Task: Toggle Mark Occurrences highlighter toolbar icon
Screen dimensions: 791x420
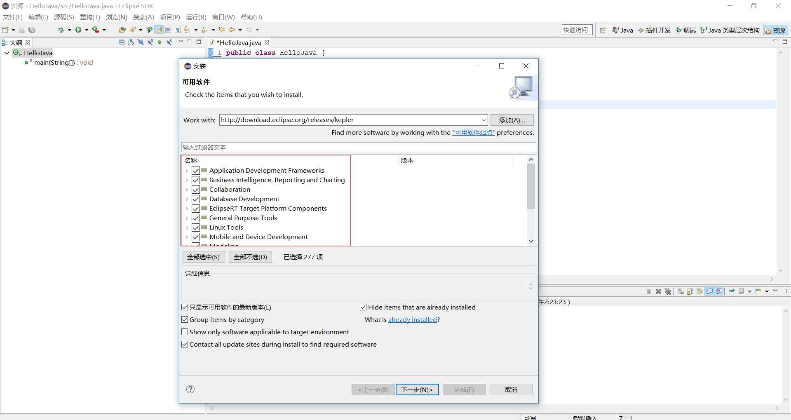Action: click(159, 30)
